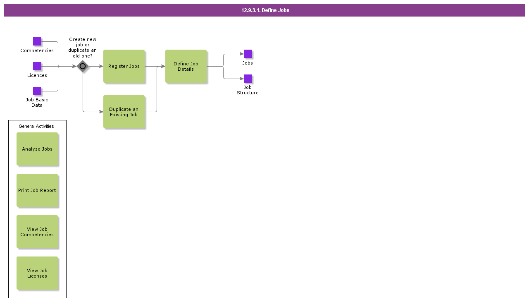Open the Print Job Report activity
Viewport: 529px width, 302px height.
point(37,190)
